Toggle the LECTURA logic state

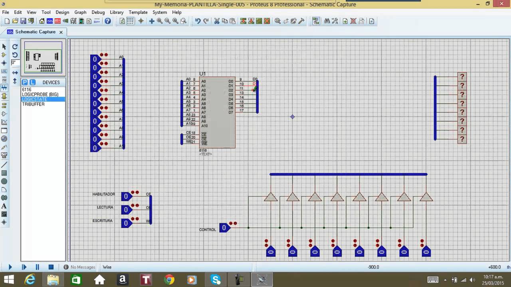click(x=126, y=210)
